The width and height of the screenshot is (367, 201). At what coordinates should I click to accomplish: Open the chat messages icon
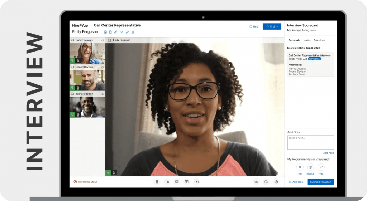pyautogui.click(x=266, y=182)
